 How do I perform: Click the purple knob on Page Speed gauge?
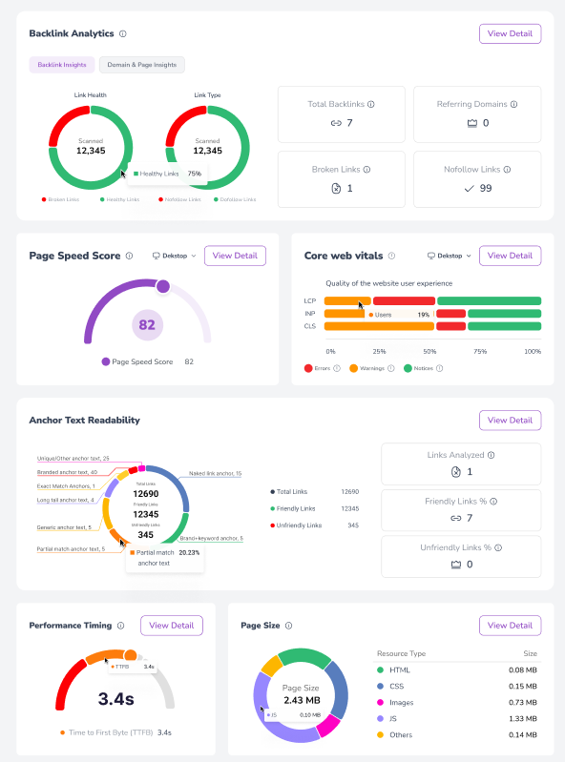coord(163,286)
